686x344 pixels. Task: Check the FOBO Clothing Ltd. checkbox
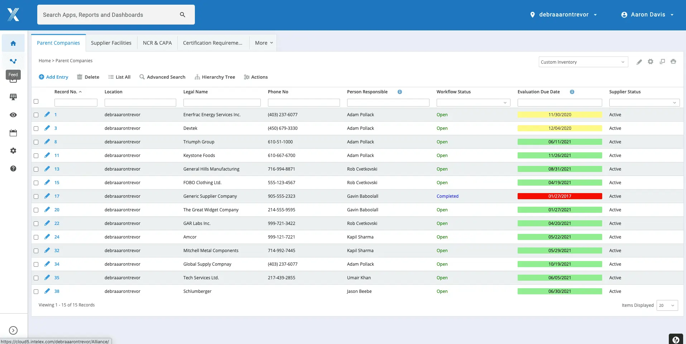[36, 183]
